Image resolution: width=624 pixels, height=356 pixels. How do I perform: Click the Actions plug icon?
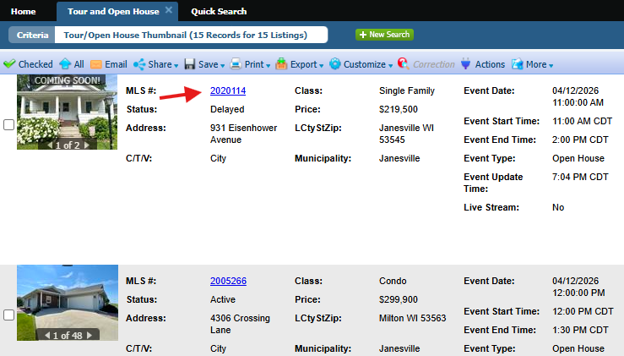[464, 64]
